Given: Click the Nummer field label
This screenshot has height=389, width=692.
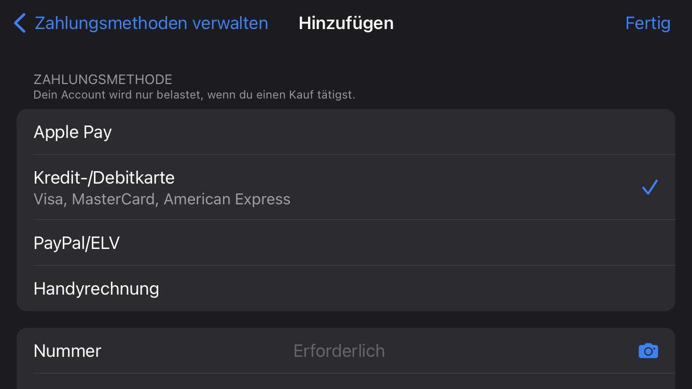Looking at the screenshot, I should 67,351.
